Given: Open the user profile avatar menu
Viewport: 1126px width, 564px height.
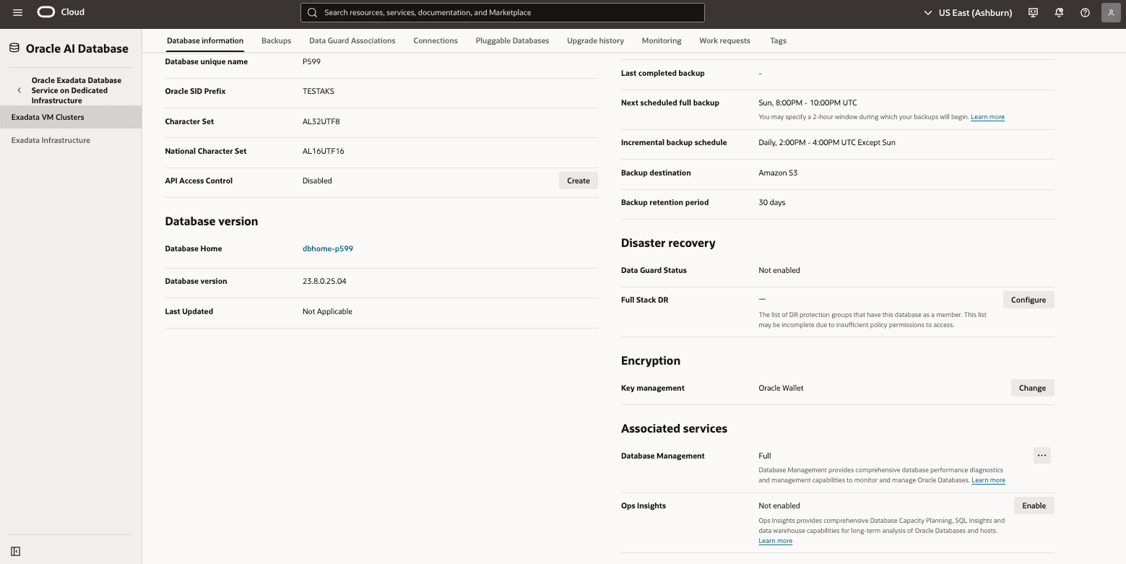Looking at the screenshot, I should click(1111, 12).
